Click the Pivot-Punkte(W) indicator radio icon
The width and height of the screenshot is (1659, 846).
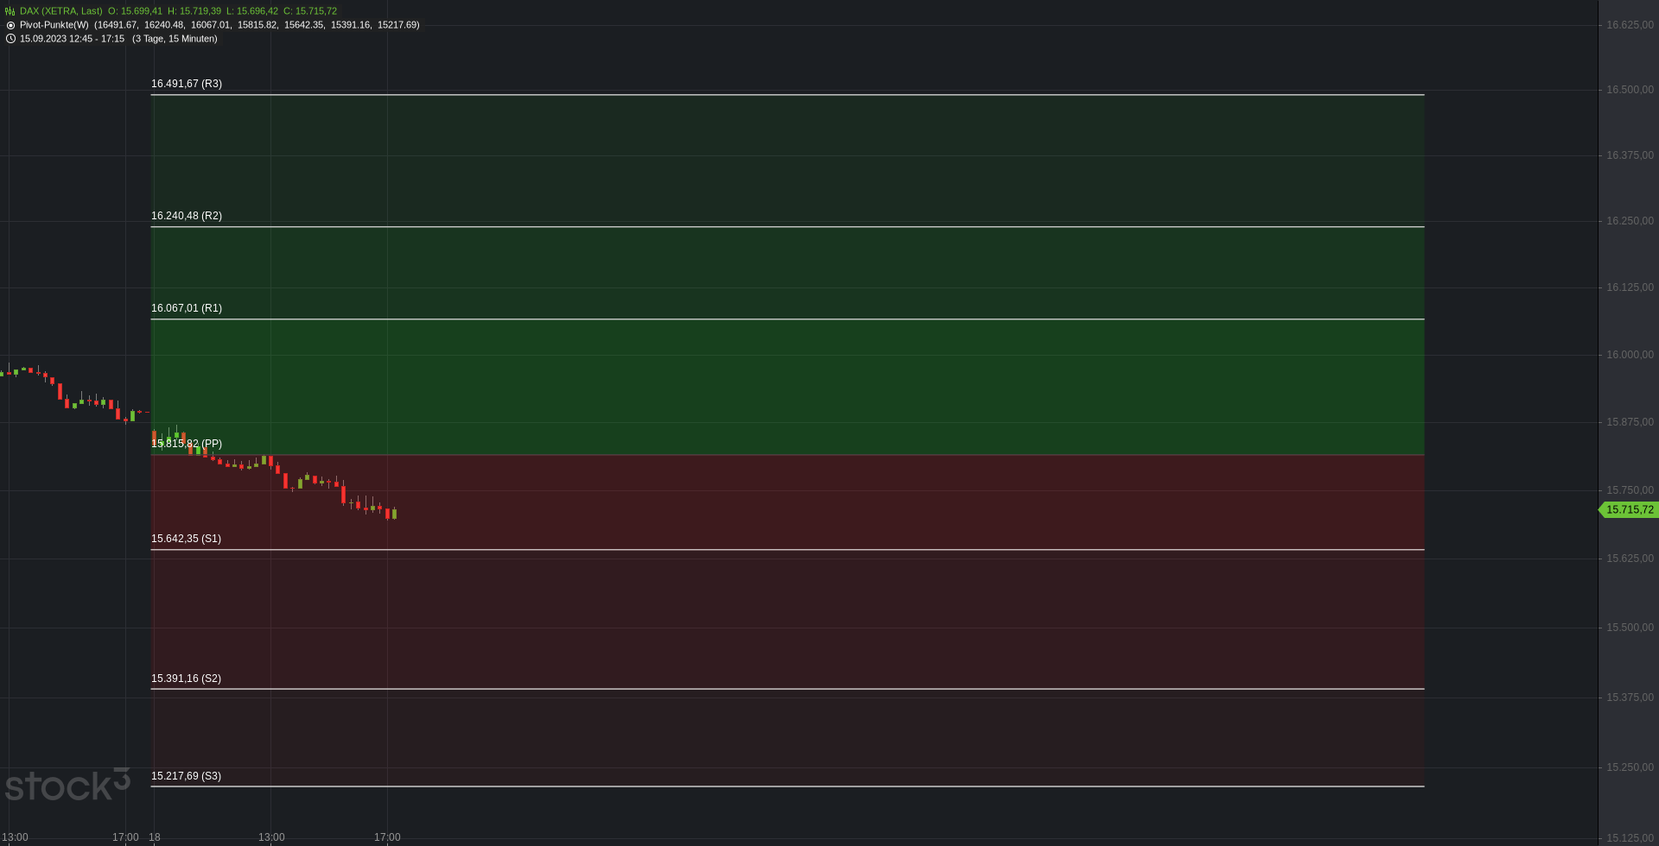[x=10, y=25]
